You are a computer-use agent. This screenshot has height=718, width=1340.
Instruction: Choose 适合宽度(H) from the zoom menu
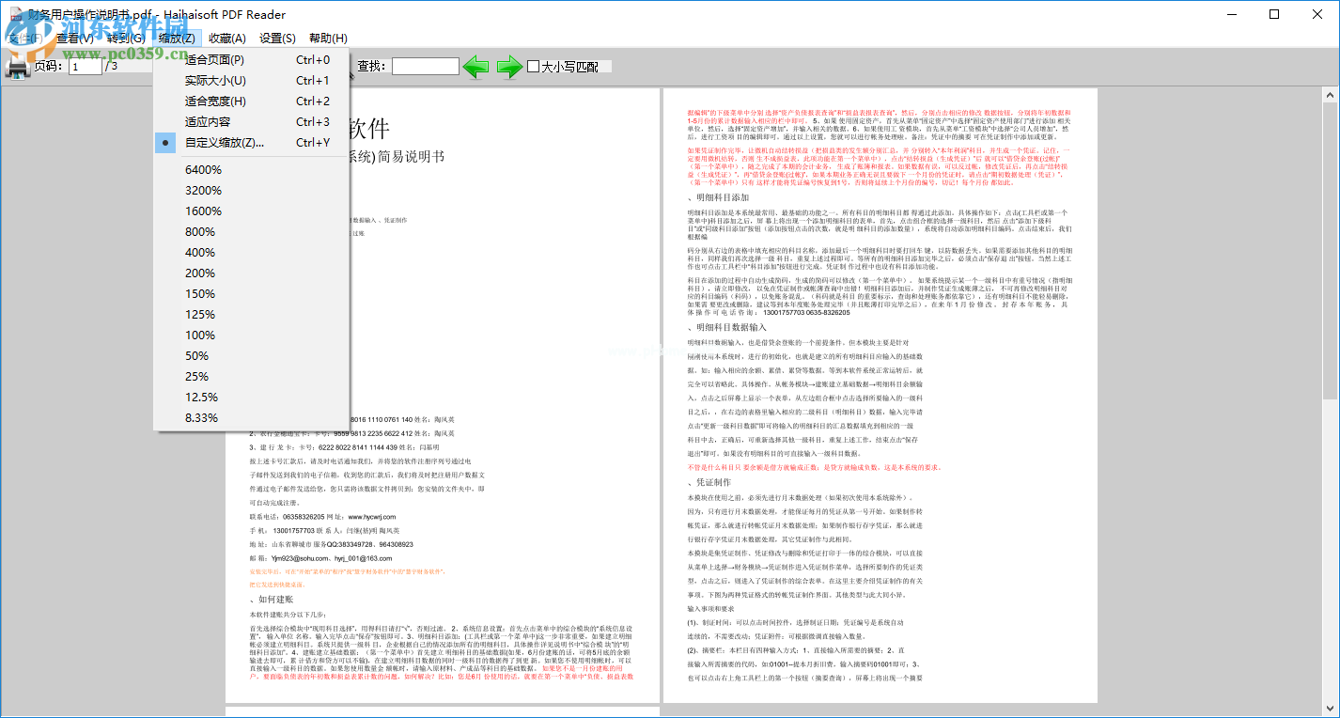click(x=251, y=101)
